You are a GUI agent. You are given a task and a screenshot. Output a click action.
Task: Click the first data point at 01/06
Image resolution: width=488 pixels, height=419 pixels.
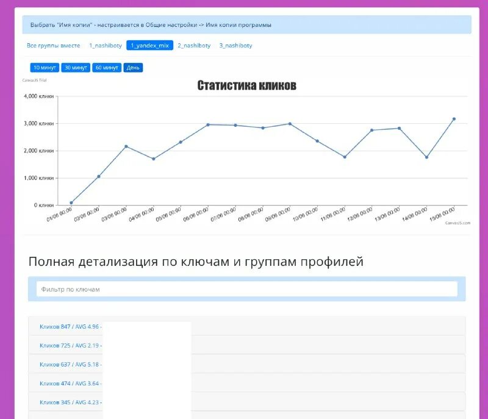point(71,201)
